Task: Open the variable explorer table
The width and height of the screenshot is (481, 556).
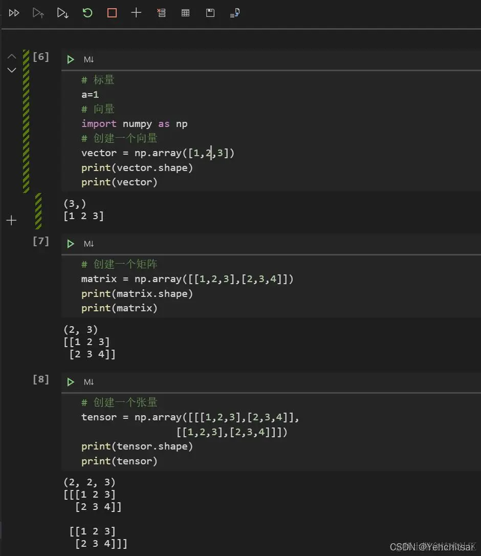Action: pos(185,13)
